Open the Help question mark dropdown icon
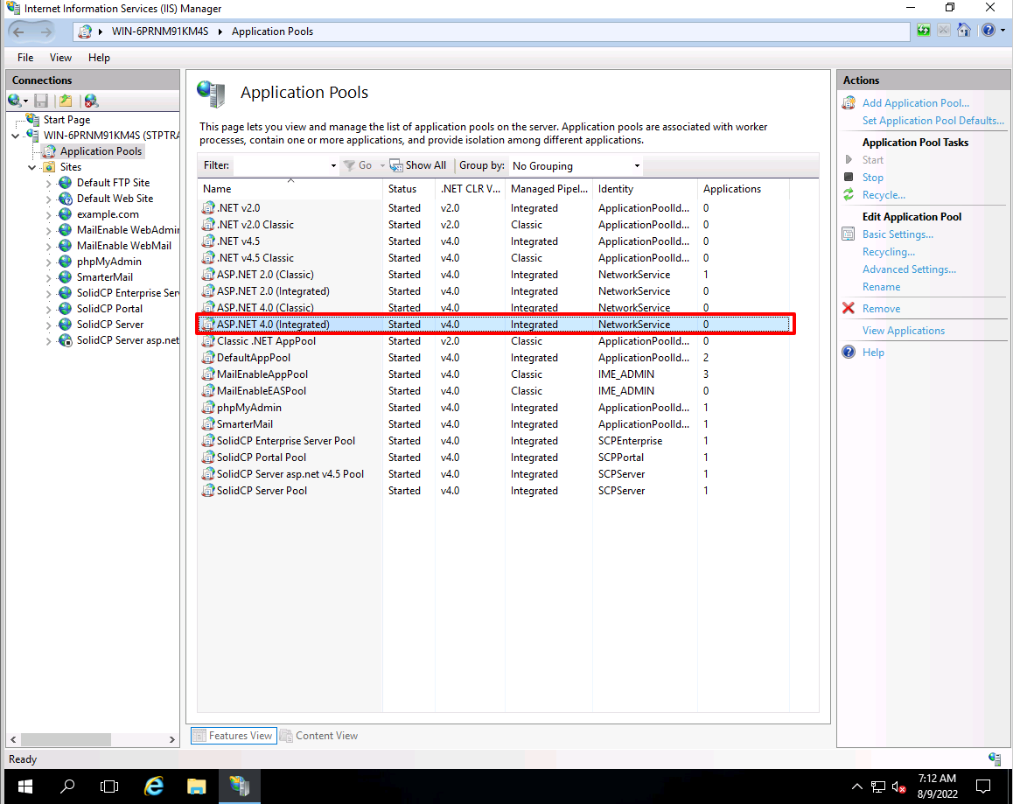Image resolution: width=1013 pixels, height=804 pixels. pyautogui.click(x=993, y=31)
